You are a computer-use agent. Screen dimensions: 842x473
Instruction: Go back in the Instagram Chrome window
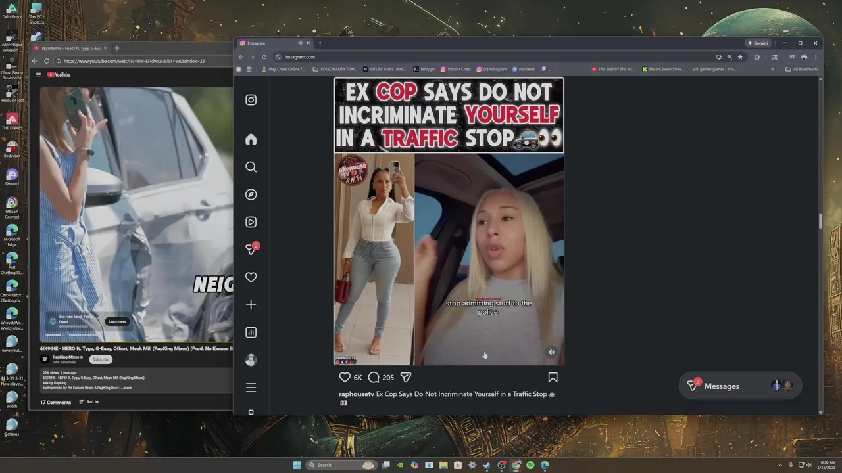tap(240, 57)
